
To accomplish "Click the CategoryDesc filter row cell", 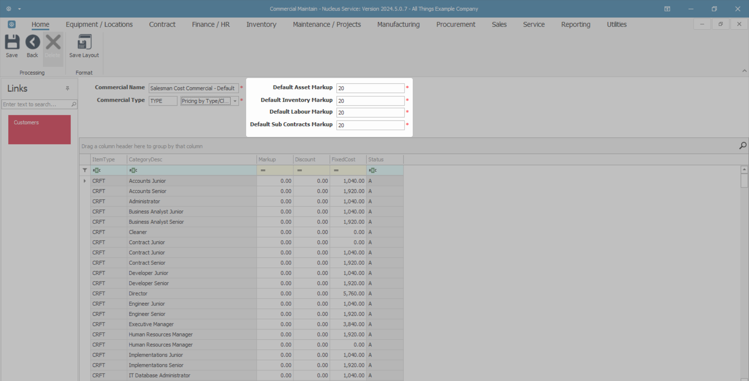I will (x=192, y=170).
